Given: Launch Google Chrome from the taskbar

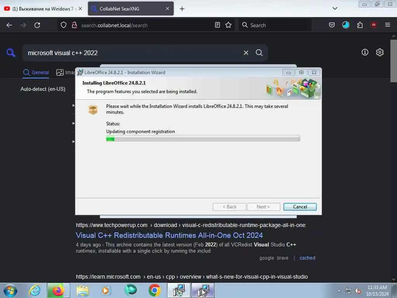Looking at the screenshot, I should tap(154, 290).
